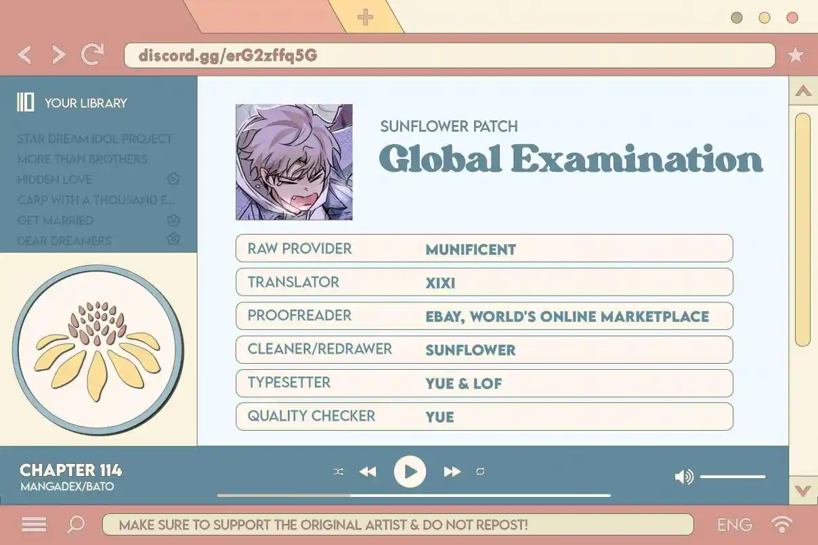Click the scroll-down arrow button
This screenshot has height=545, width=818.
click(803, 490)
